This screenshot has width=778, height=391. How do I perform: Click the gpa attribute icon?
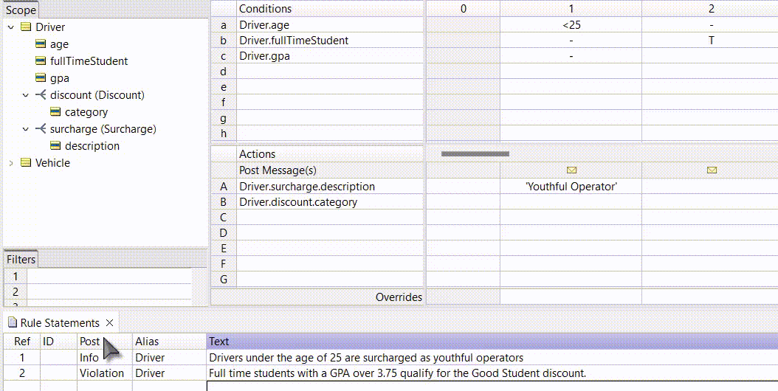[x=41, y=78]
